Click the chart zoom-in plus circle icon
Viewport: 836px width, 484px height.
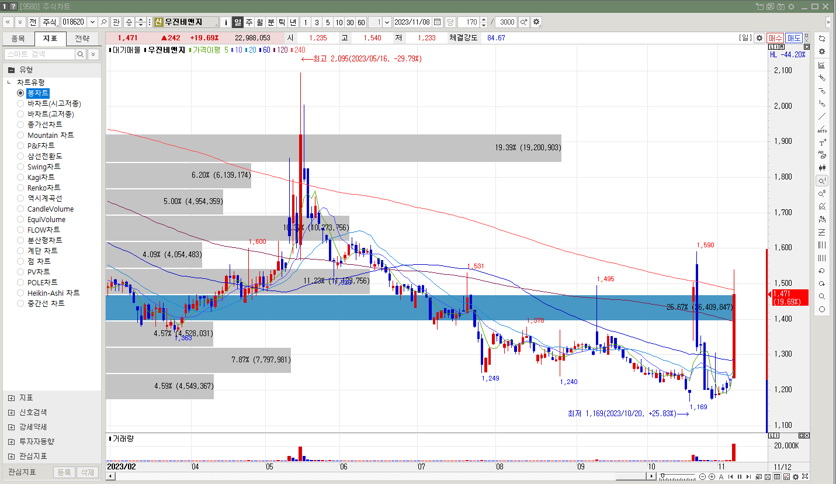712,476
